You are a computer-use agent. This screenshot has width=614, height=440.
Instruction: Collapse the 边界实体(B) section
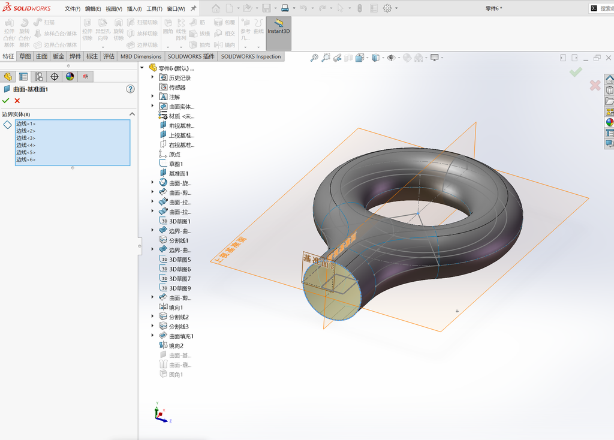132,114
